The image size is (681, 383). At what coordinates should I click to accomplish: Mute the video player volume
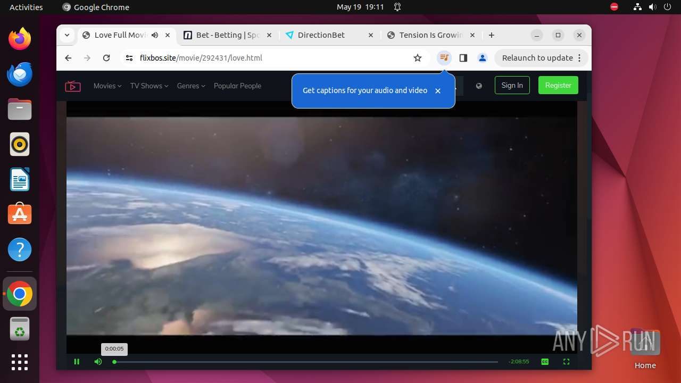pyautogui.click(x=98, y=362)
